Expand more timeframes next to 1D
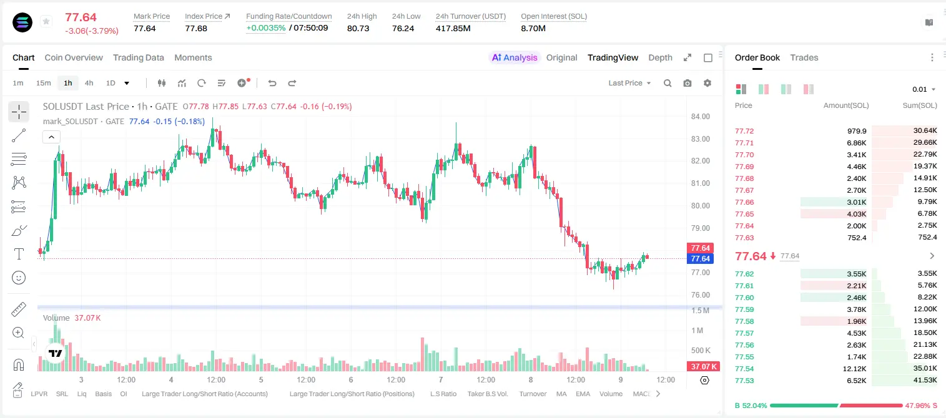The width and height of the screenshot is (946, 418). [x=127, y=83]
